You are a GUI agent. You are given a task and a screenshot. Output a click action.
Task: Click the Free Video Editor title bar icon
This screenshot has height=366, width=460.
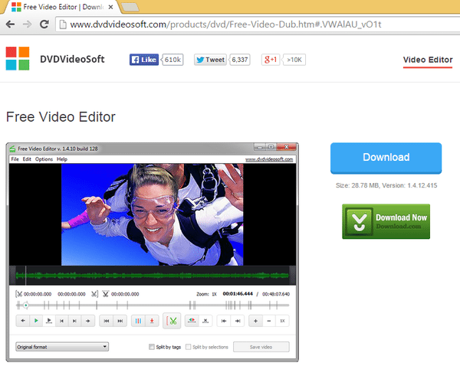(12, 149)
